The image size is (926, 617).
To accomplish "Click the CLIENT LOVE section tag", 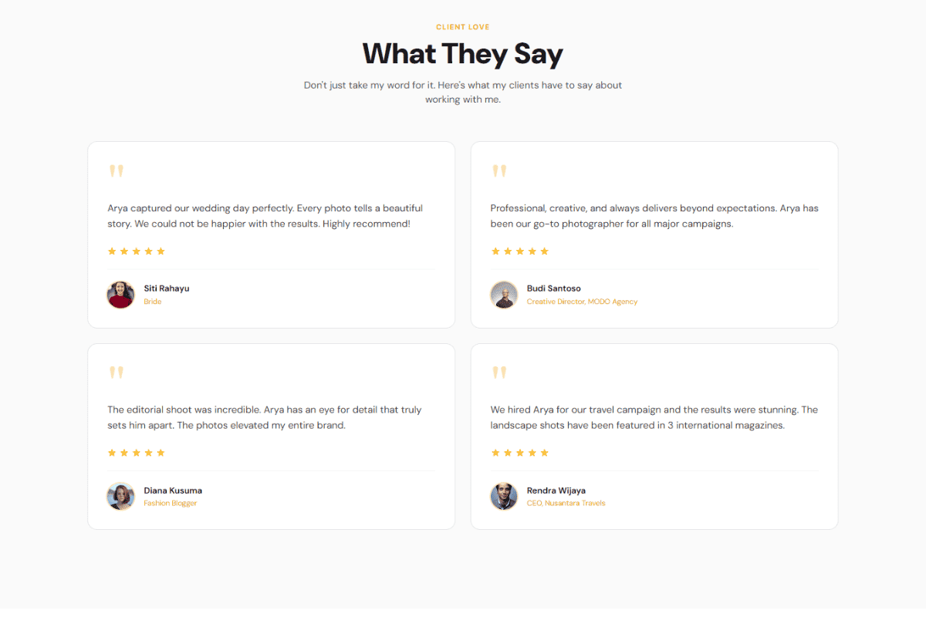I will [463, 27].
